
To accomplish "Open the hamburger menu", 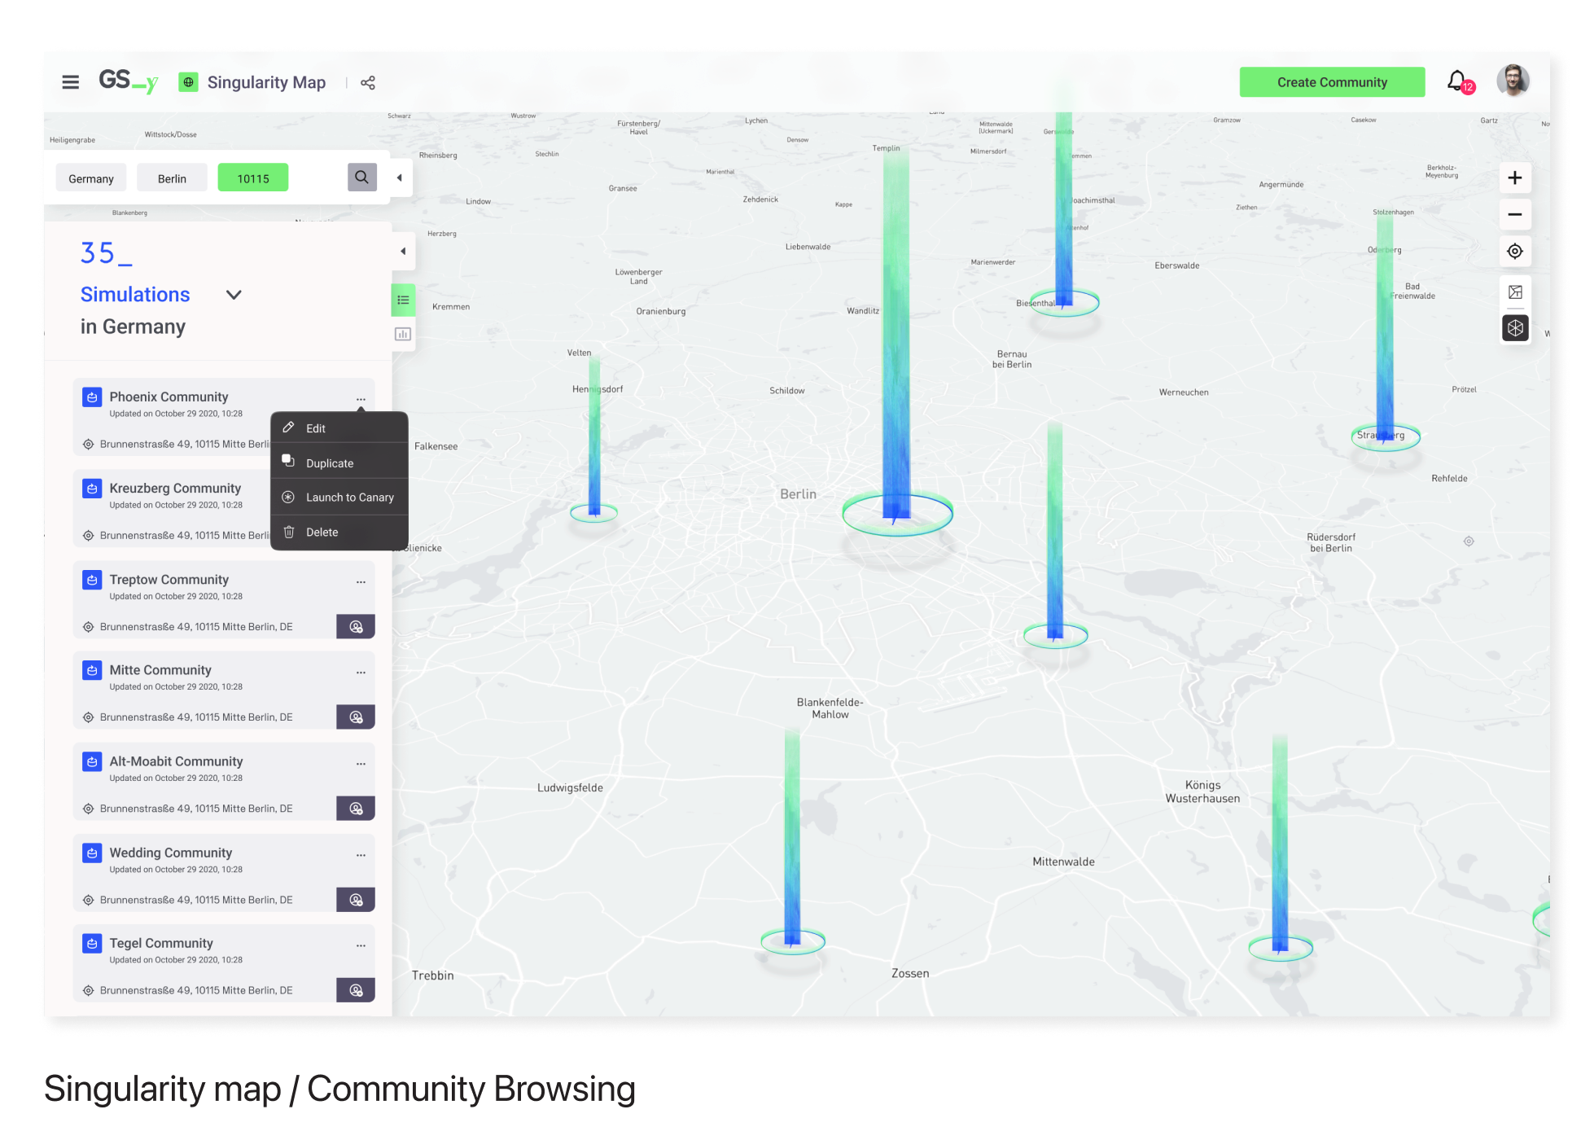I will [71, 82].
